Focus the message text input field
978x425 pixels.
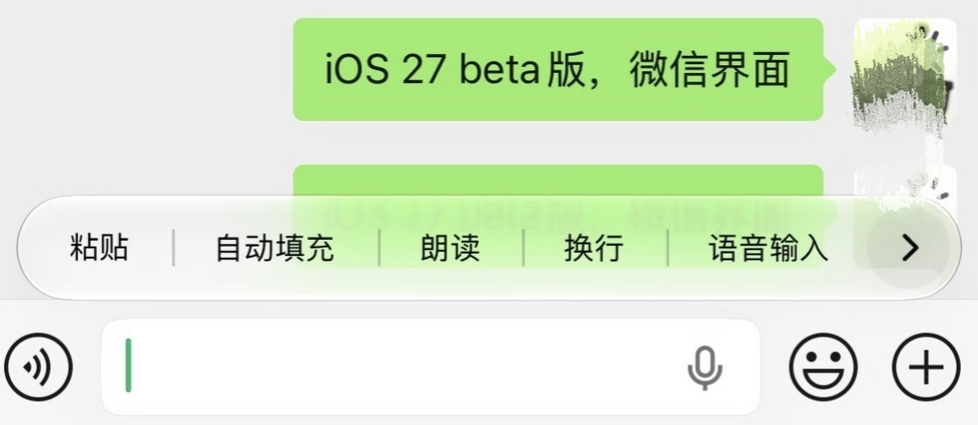(x=431, y=367)
